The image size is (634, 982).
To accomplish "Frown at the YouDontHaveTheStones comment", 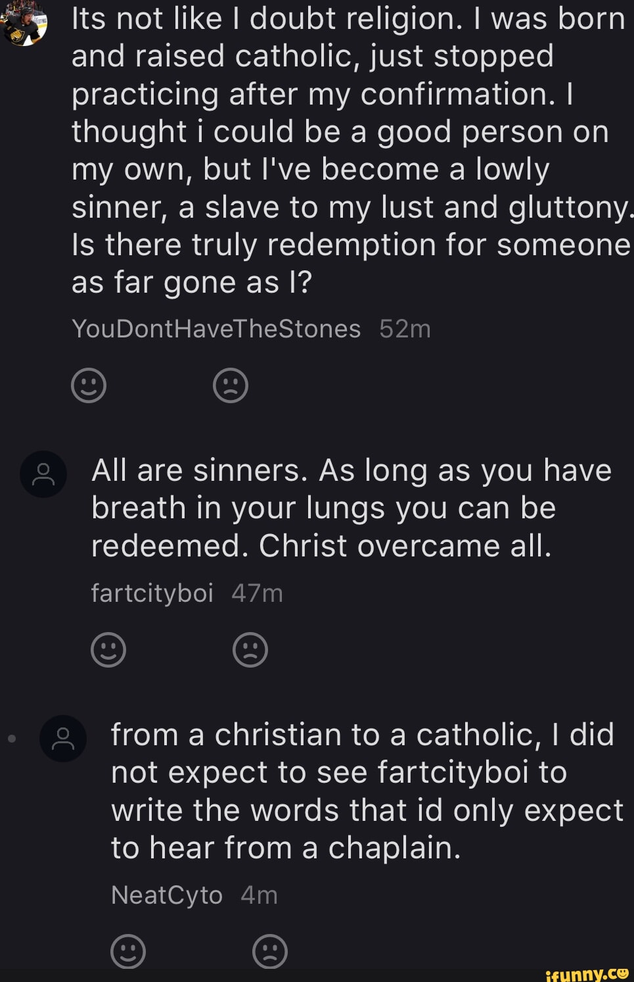I will (x=231, y=385).
